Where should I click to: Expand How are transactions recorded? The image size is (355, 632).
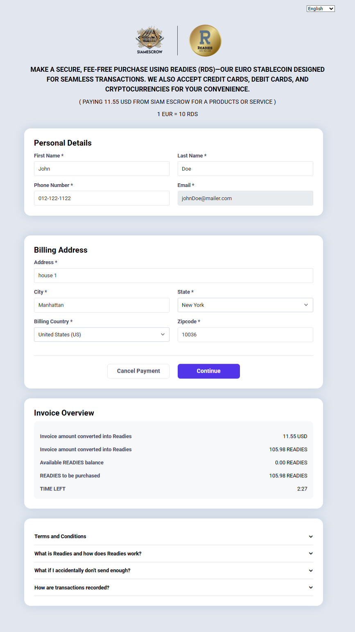tap(174, 588)
